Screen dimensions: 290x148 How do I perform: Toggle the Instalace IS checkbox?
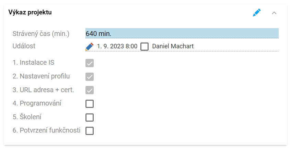[x=90, y=63]
